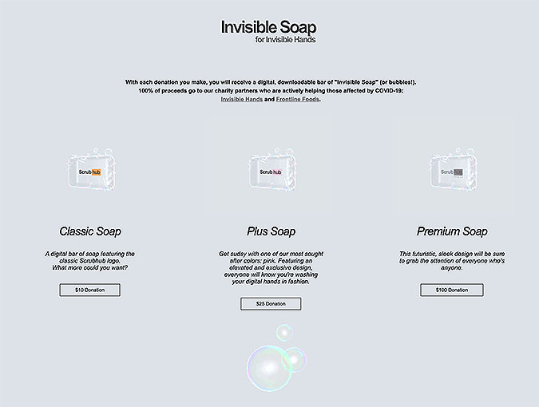Click the large soap bubble at bottom
This screenshot has width=539, height=407.
point(270,368)
